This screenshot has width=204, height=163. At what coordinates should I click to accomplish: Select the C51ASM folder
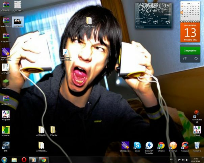pos(53,130)
